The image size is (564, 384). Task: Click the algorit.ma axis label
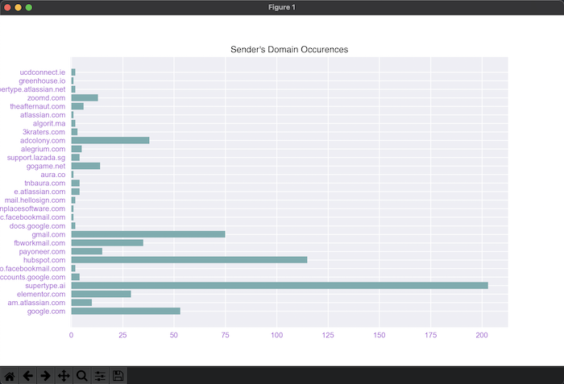[x=49, y=123]
